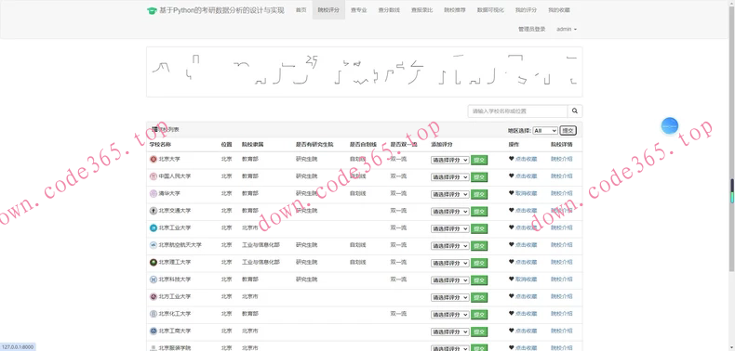
Task: Open rating dropdown for 北京工业大学
Action: pyautogui.click(x=450, y=228)
